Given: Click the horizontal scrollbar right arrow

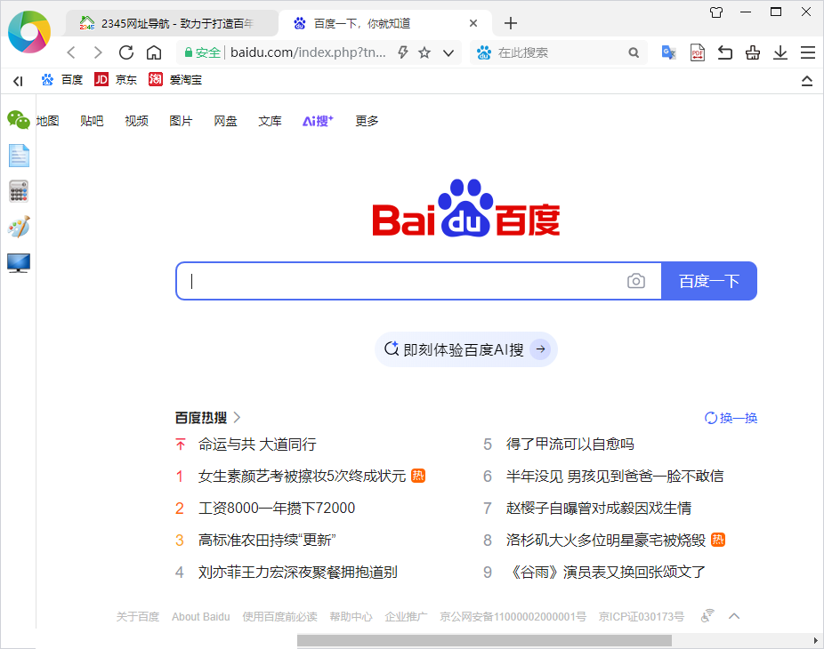Looking at the screenshot, I should (815, 641).
